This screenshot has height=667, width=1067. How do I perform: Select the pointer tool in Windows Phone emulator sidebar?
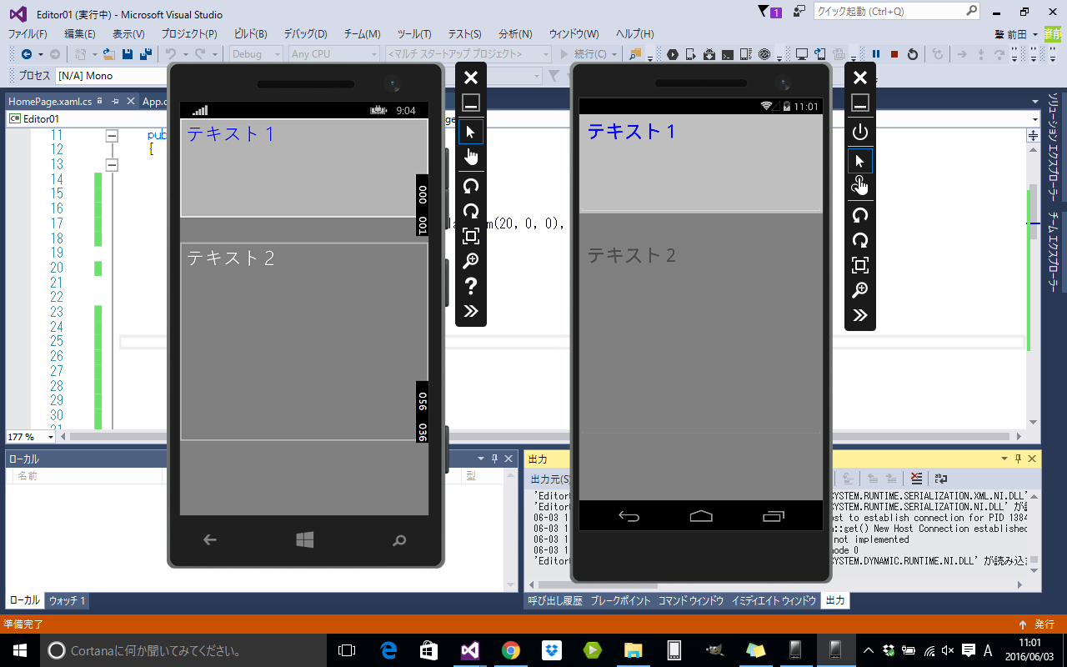pos(471,131)
